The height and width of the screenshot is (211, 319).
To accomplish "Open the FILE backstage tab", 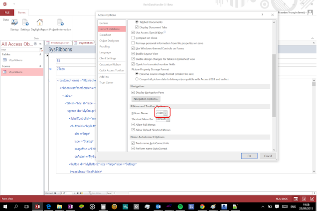I will pyautogui.click(x=7, y=12).
